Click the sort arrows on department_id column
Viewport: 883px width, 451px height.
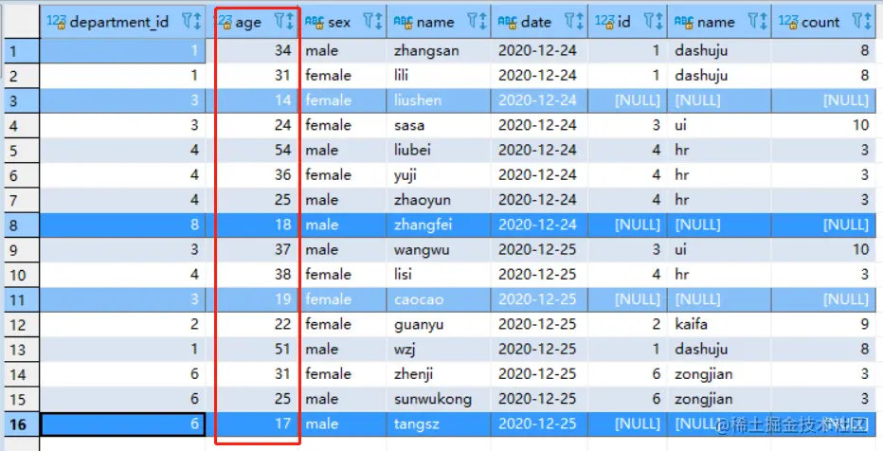coord(197,22)
